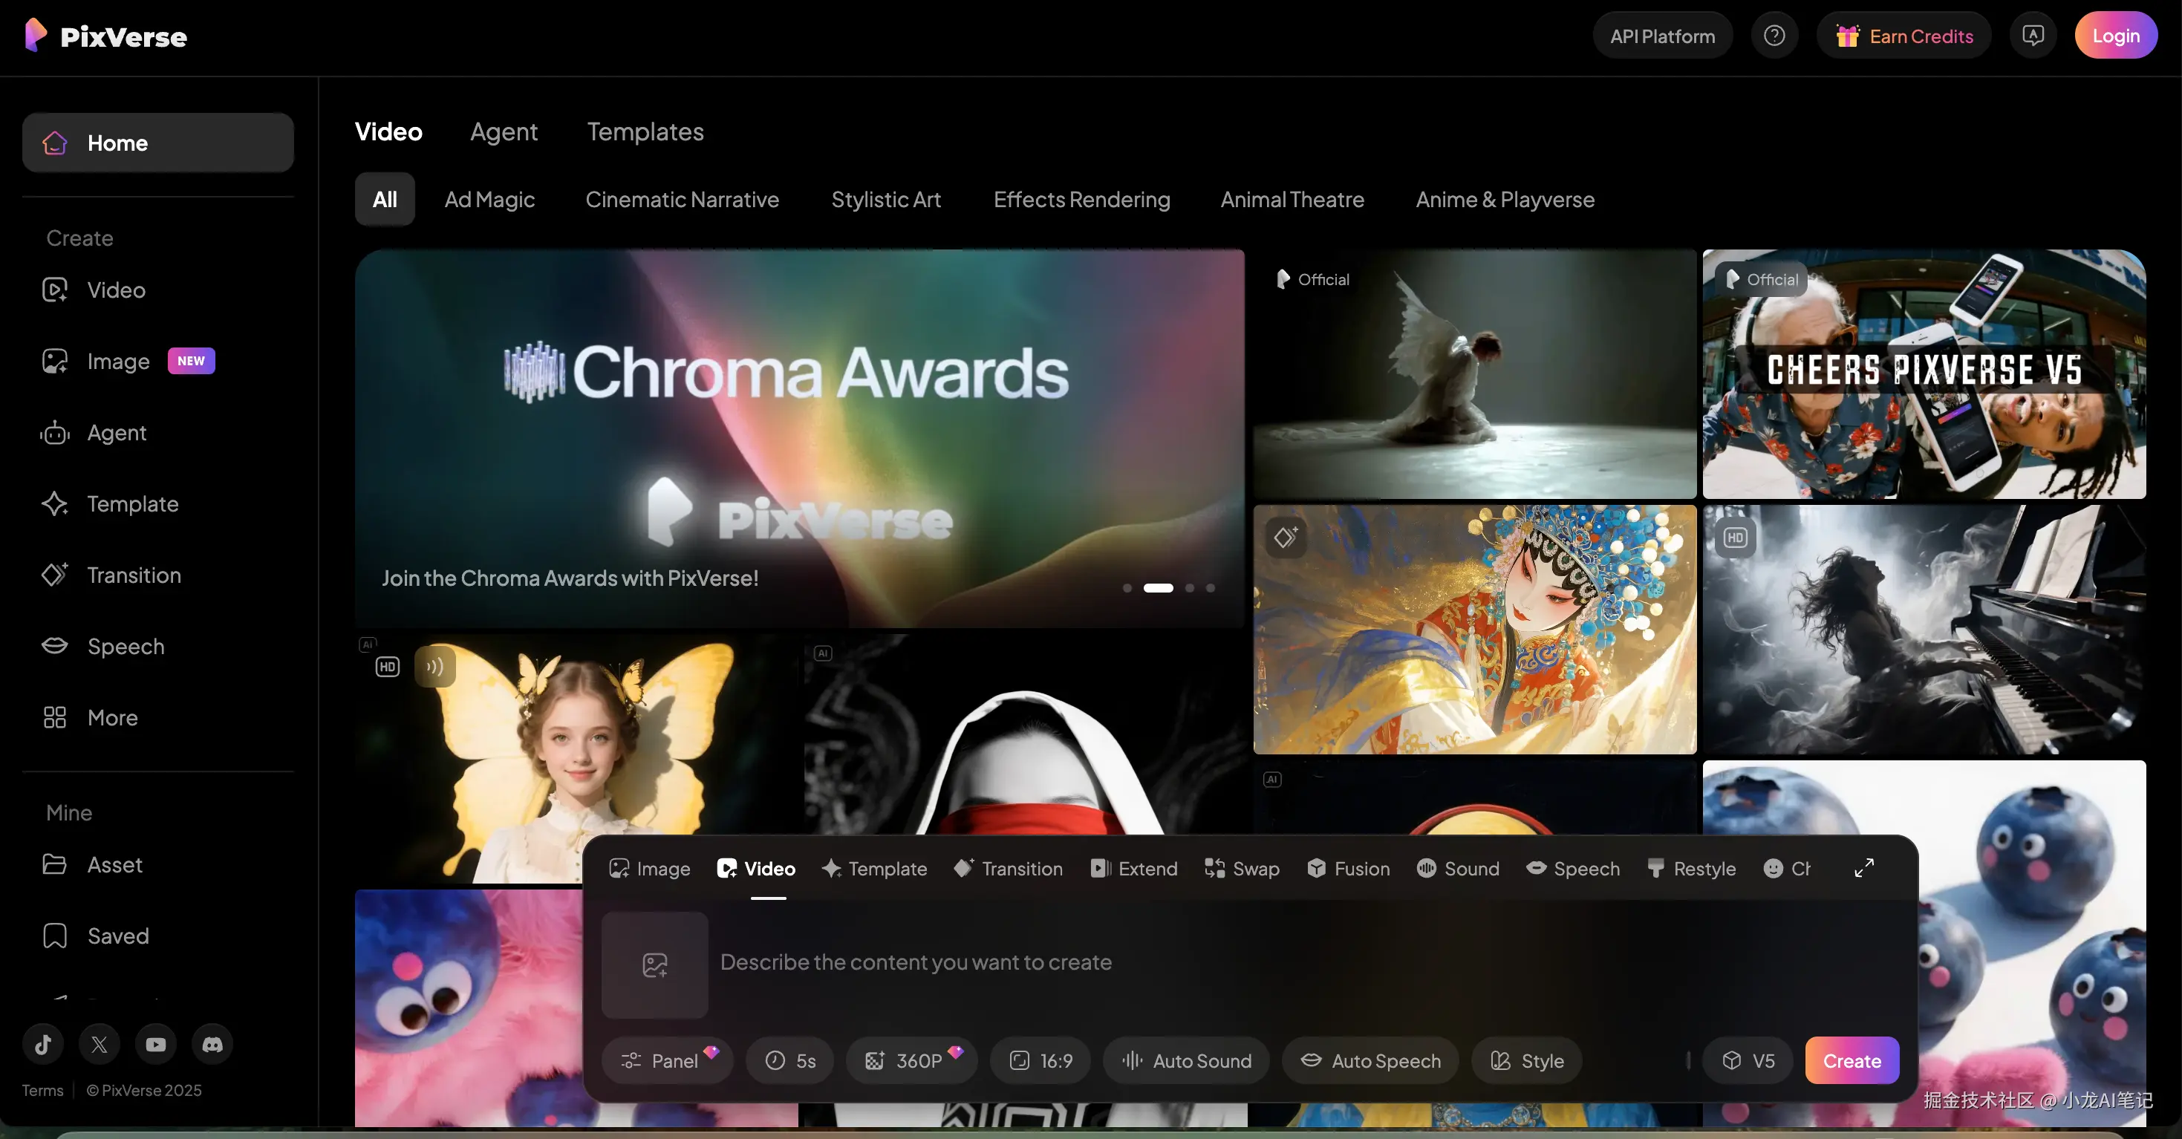
Task: Click the YouTube channel icon
Action: pyautogui.click(x=156, y=1043)
